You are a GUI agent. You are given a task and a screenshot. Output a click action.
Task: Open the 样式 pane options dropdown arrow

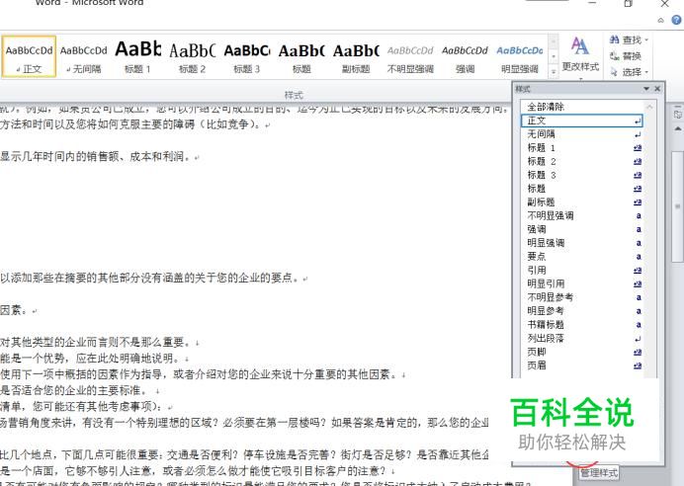coord(646,89)
